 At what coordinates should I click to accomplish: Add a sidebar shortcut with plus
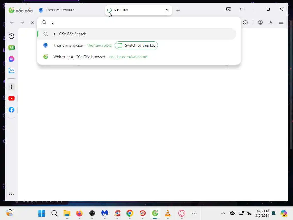pos(11,87)
